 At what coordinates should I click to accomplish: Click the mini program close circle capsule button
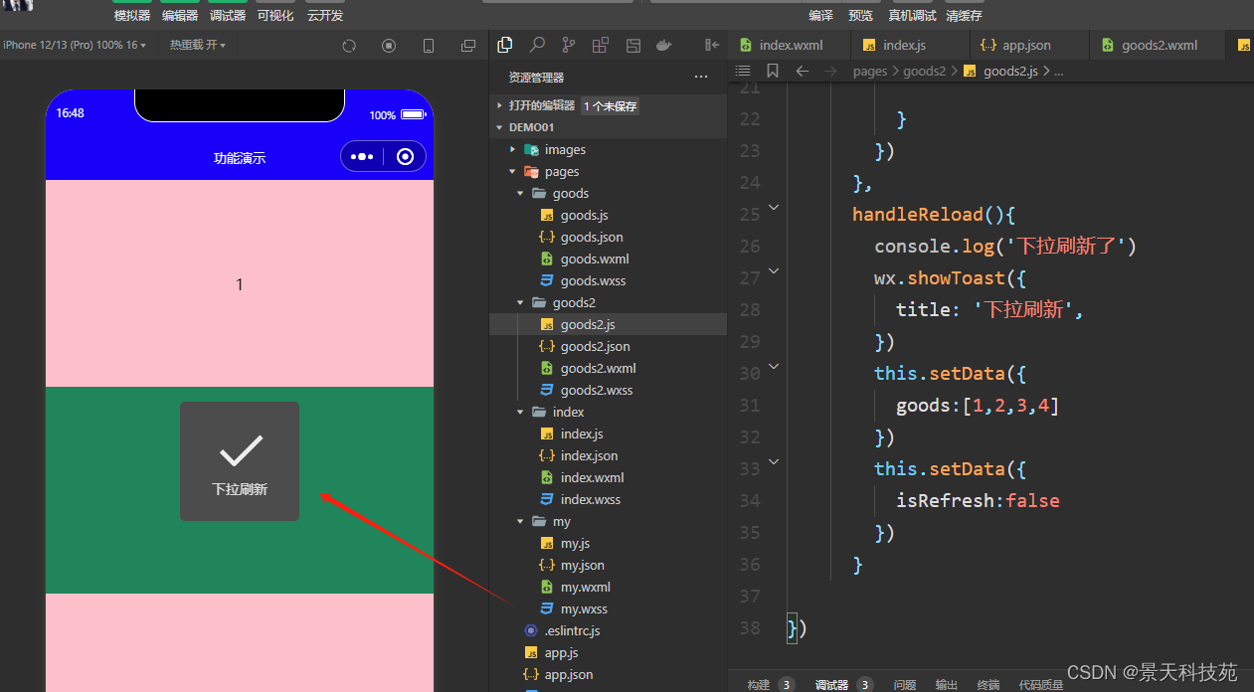(x=405, y=156)
